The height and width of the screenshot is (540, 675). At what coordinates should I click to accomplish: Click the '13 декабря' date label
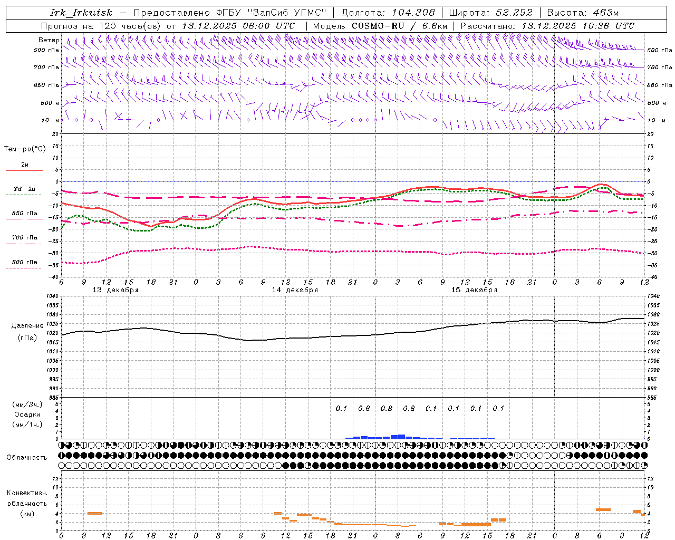[x=115, y=290]
